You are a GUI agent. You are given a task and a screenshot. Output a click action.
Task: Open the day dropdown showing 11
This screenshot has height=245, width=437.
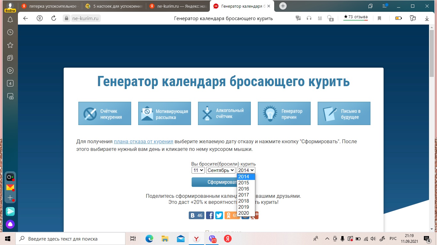(x=198, y=170)
